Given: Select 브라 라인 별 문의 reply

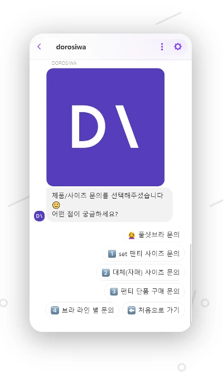Looking at the screenshot, I should 82,310.
